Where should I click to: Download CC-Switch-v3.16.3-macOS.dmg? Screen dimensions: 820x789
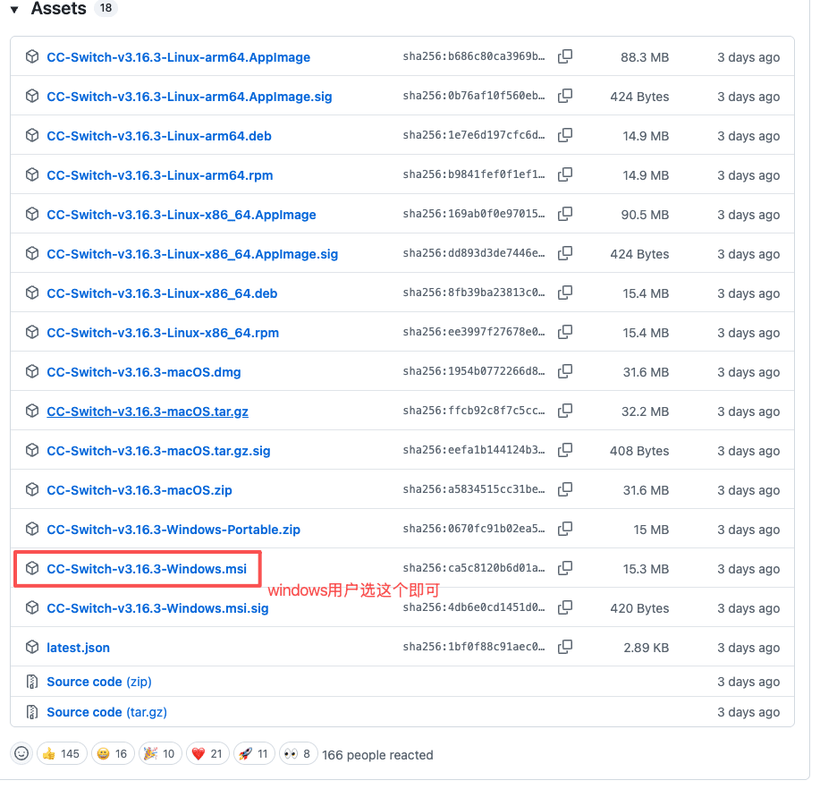[144, 372]
